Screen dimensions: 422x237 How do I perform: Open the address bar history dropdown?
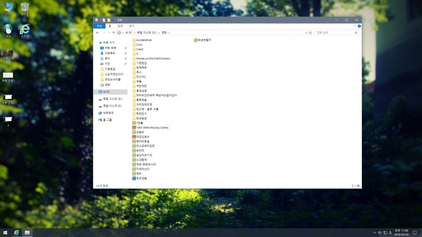pos(307,33)
